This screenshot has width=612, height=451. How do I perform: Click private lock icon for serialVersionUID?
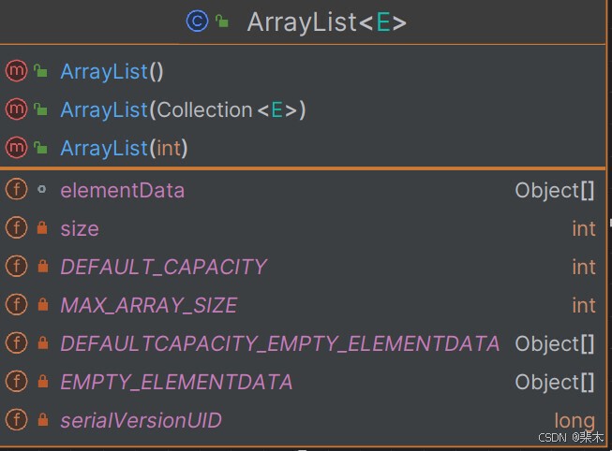coord(42,420)
